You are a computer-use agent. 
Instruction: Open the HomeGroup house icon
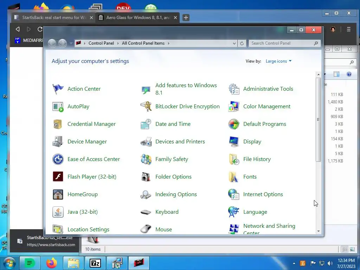[58, 194]
